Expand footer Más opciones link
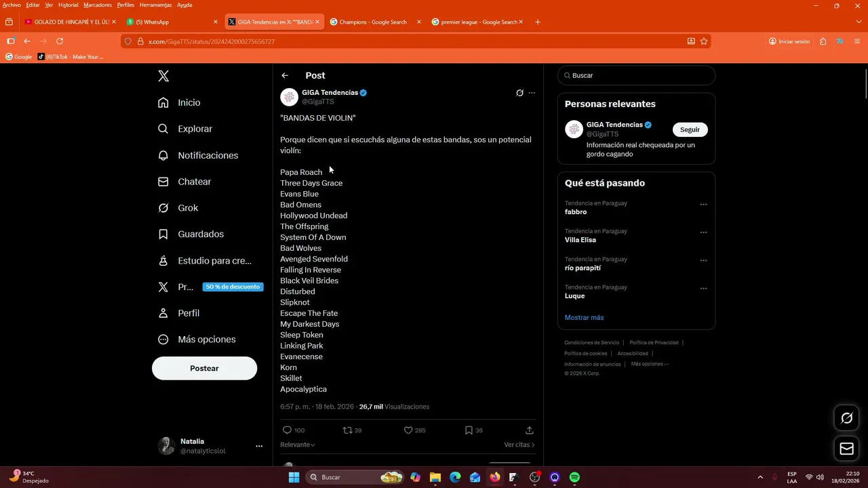 tap(649, 364)
